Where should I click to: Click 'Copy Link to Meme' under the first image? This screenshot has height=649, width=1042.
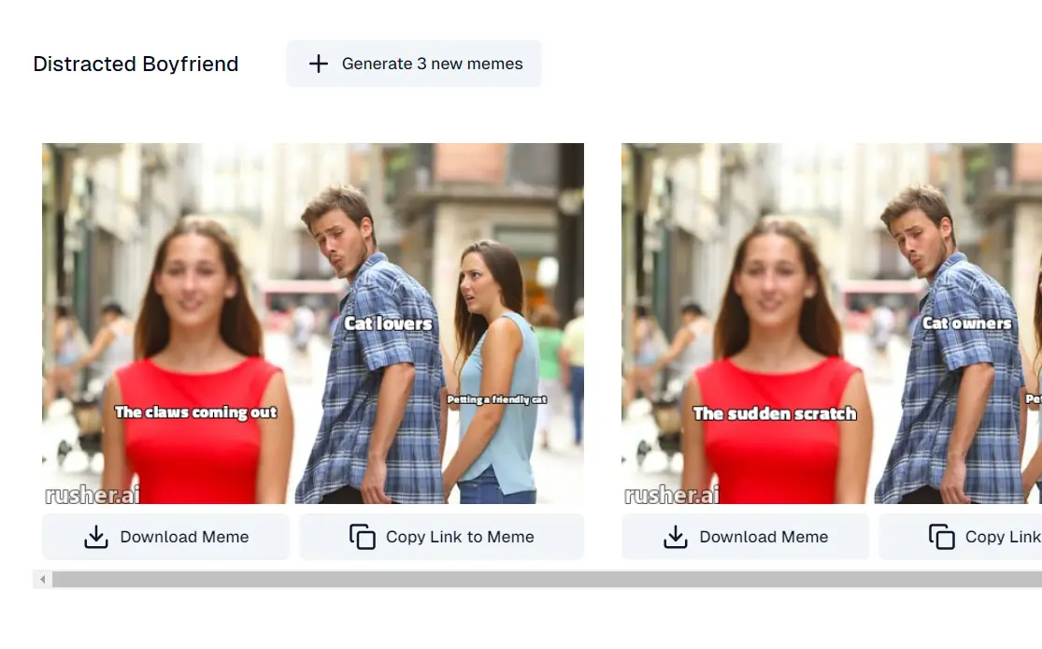441,537
